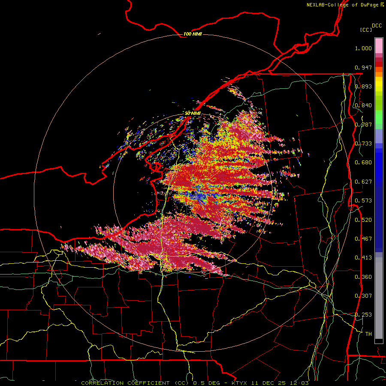Select the 1.000 scale value

(363, 48)
